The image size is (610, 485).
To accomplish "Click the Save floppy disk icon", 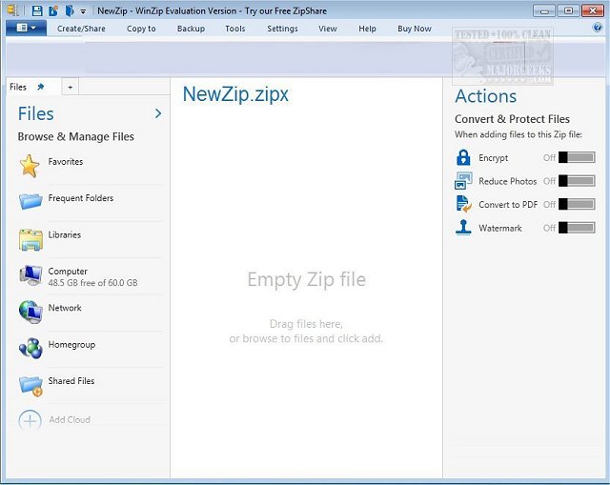I will [x=37, y=10].
